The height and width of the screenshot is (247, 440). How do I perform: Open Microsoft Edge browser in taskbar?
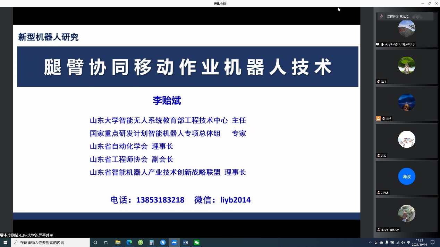click(129, 243)
